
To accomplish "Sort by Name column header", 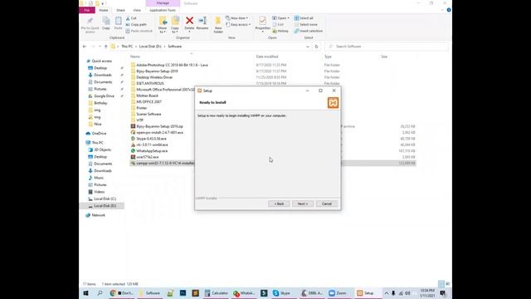I will tap(135, 56).
